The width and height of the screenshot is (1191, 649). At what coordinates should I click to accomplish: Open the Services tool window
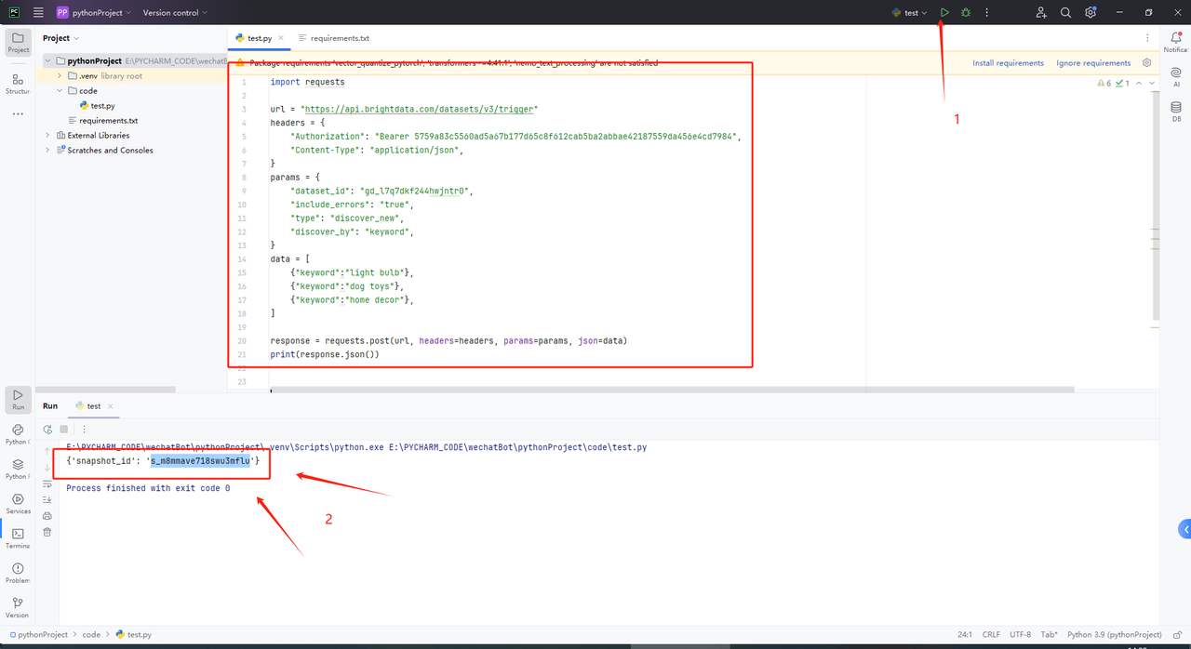tap(18, 500)
